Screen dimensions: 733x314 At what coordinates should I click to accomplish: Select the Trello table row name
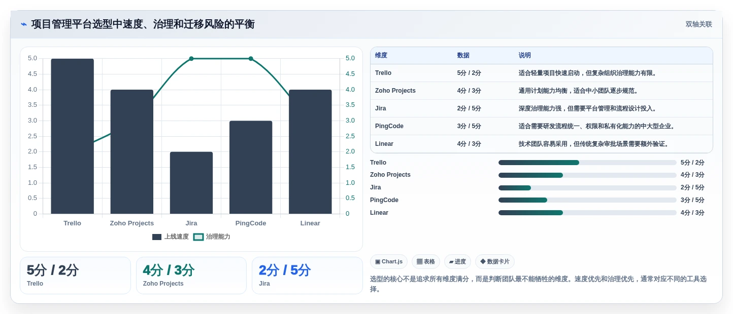(x=383, y=73)
